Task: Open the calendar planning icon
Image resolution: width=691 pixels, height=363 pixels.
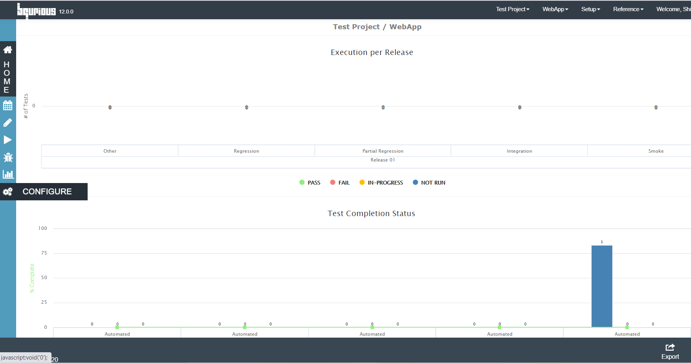Action: [8, 105]
